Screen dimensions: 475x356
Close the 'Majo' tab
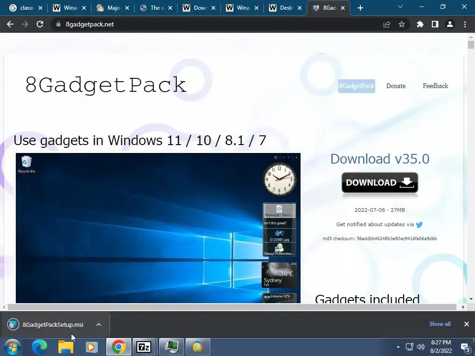(127, 8)
